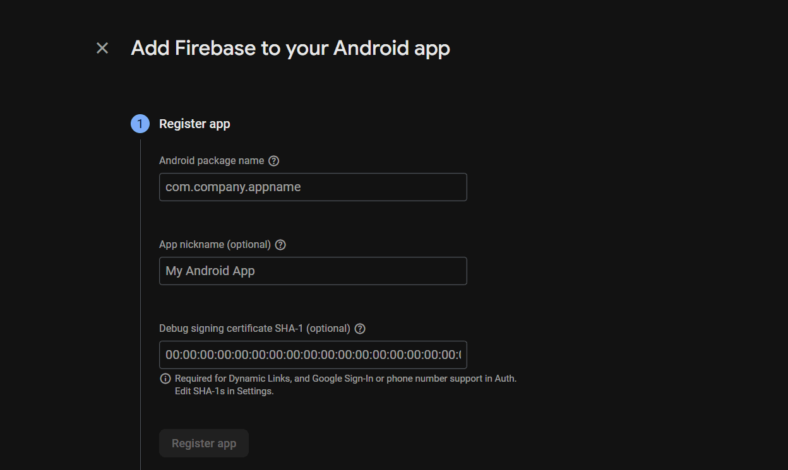
Task: Open help tooltip for Android package name
Action: pos(273,160)
